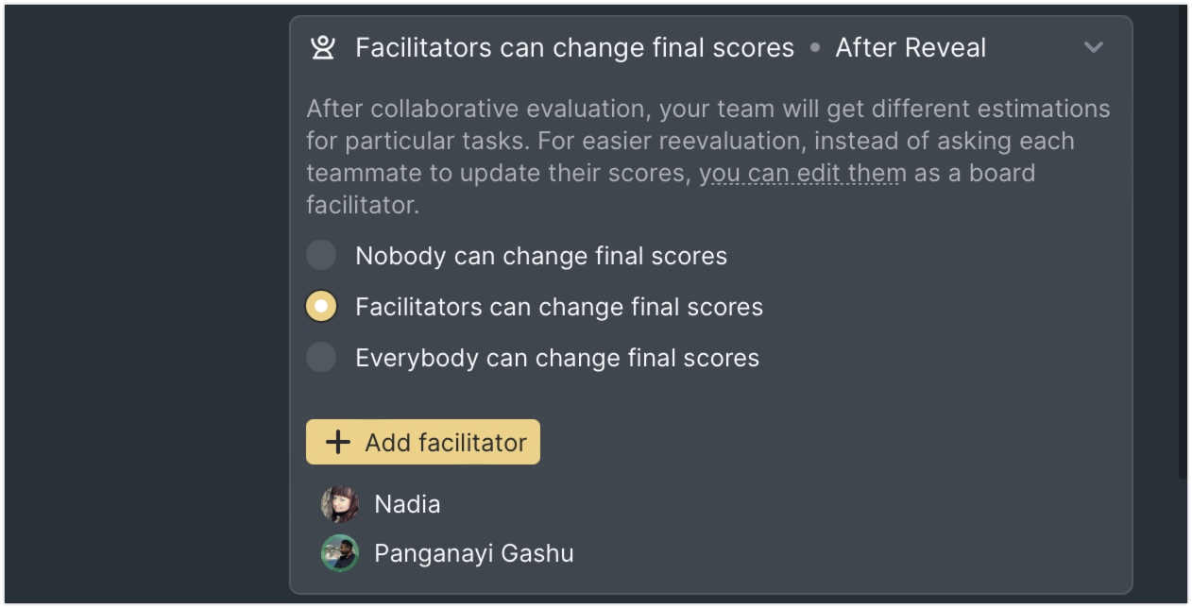Select the facilitator name Panganayi Gashu
The height and width of the screenshot is (608, 1192).
pos(474,553)
